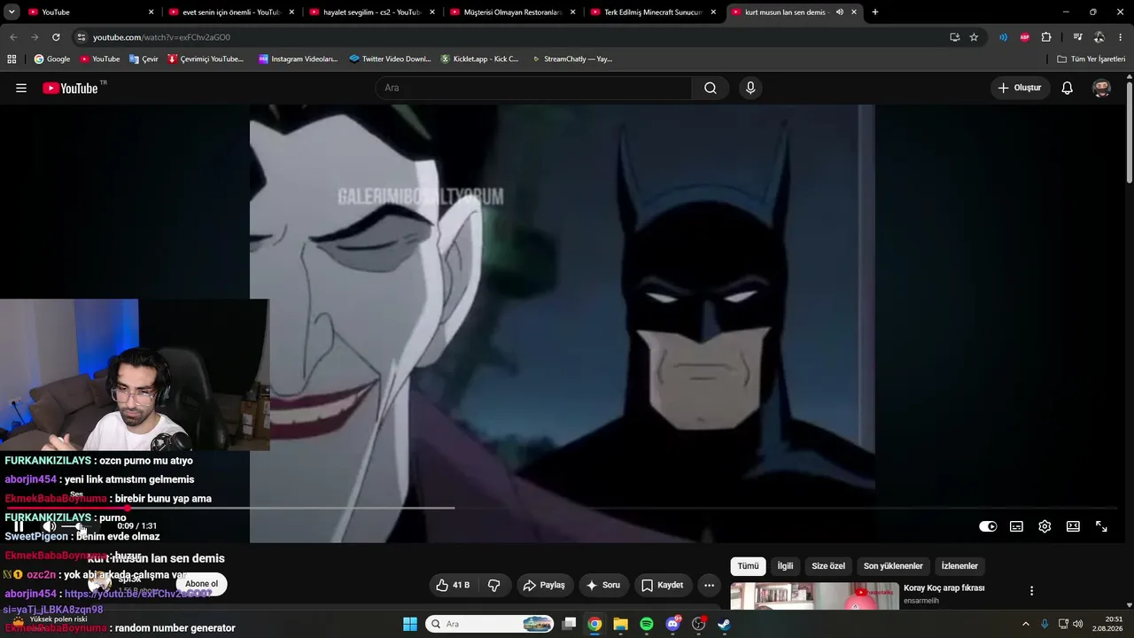Launch Spotify from the taskbar

(x=647, y=624)
